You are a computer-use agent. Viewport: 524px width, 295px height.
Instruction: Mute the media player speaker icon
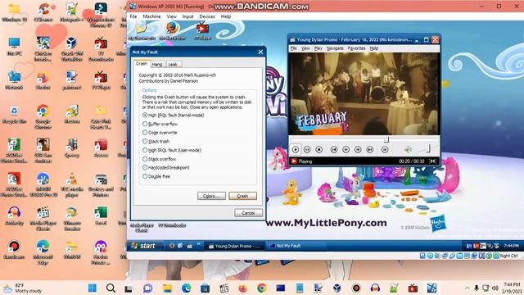[408, 149]
